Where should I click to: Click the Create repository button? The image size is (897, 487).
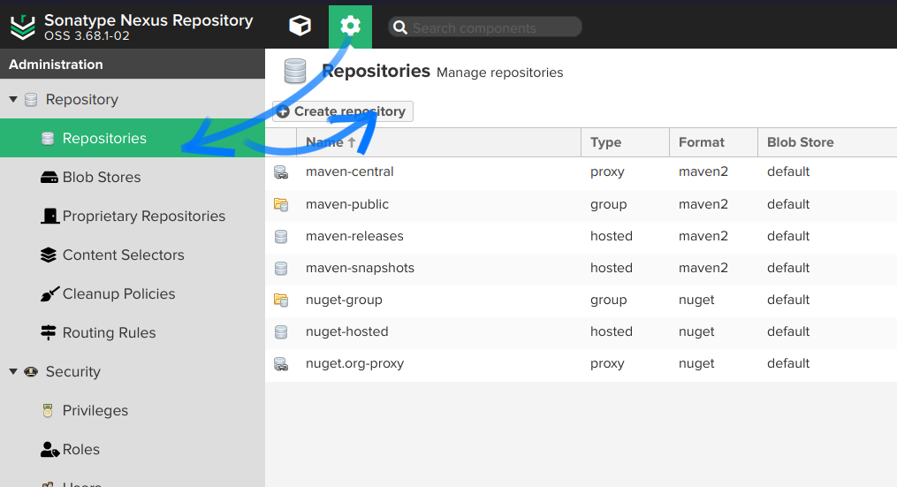click(x=343, y=112)
